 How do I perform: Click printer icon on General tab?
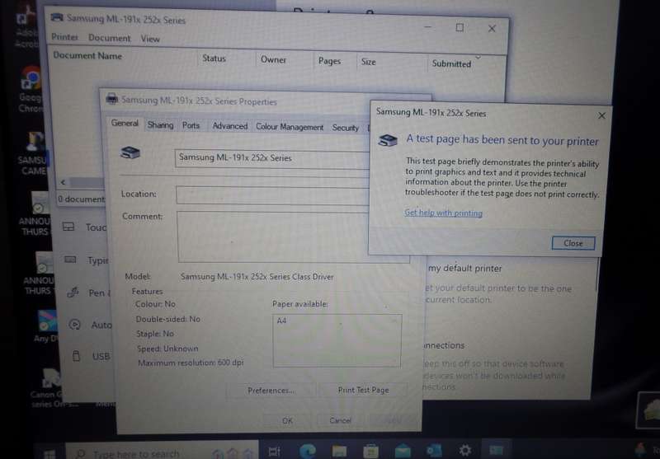click(130, 152)
